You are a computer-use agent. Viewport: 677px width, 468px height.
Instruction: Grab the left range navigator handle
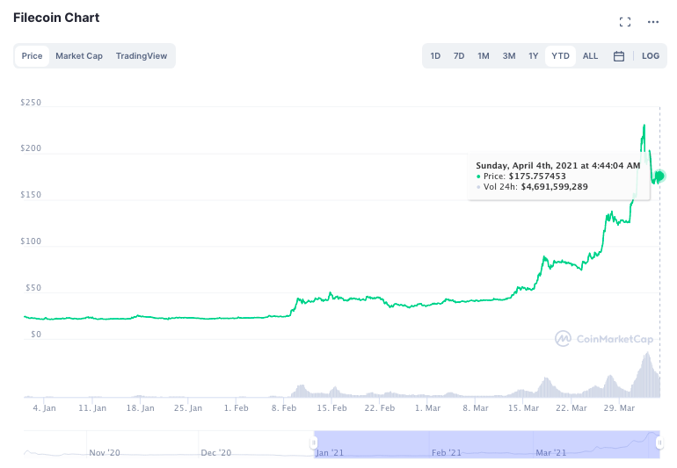click(314, 443)
